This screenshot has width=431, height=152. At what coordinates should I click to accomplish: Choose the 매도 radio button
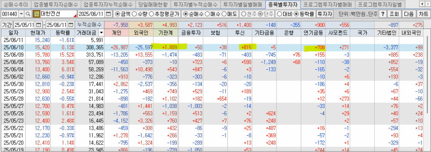pyautogui.click(x=228, y=14)
